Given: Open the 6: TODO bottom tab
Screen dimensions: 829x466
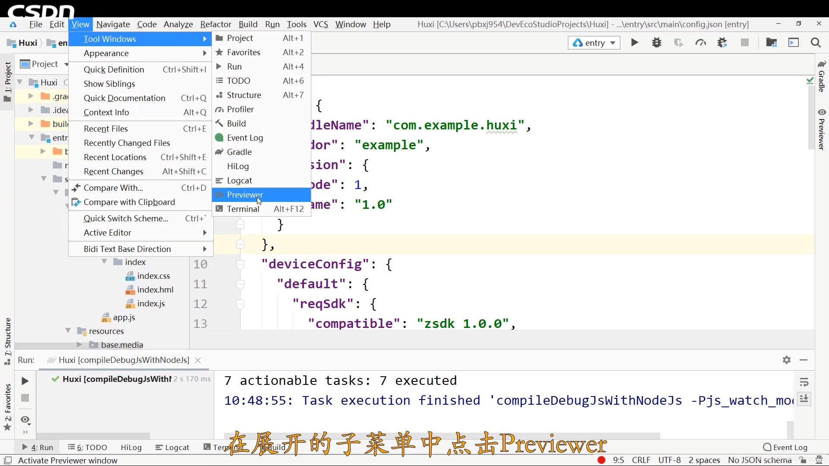Looking at the screenshot, I should (x=88, y=447).
